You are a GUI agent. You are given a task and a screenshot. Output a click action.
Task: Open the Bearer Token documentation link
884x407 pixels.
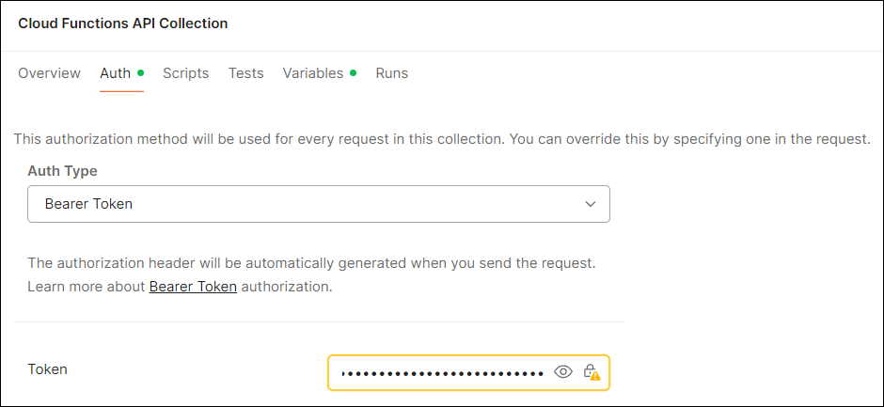(x=193, y=287)
